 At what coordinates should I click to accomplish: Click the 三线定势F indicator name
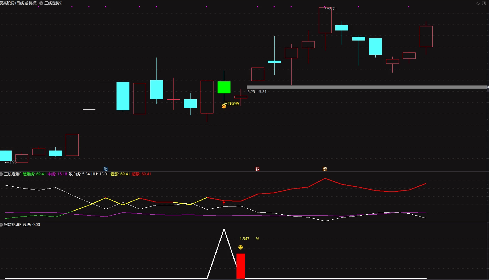click(13, 174)
